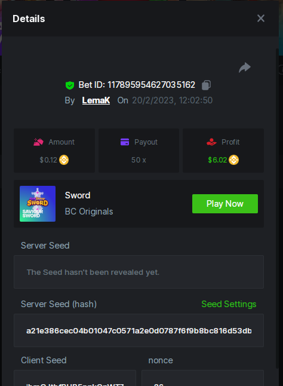Click the green verified shield icon
This screenshot has width=283, height=386.
[70, 85]
